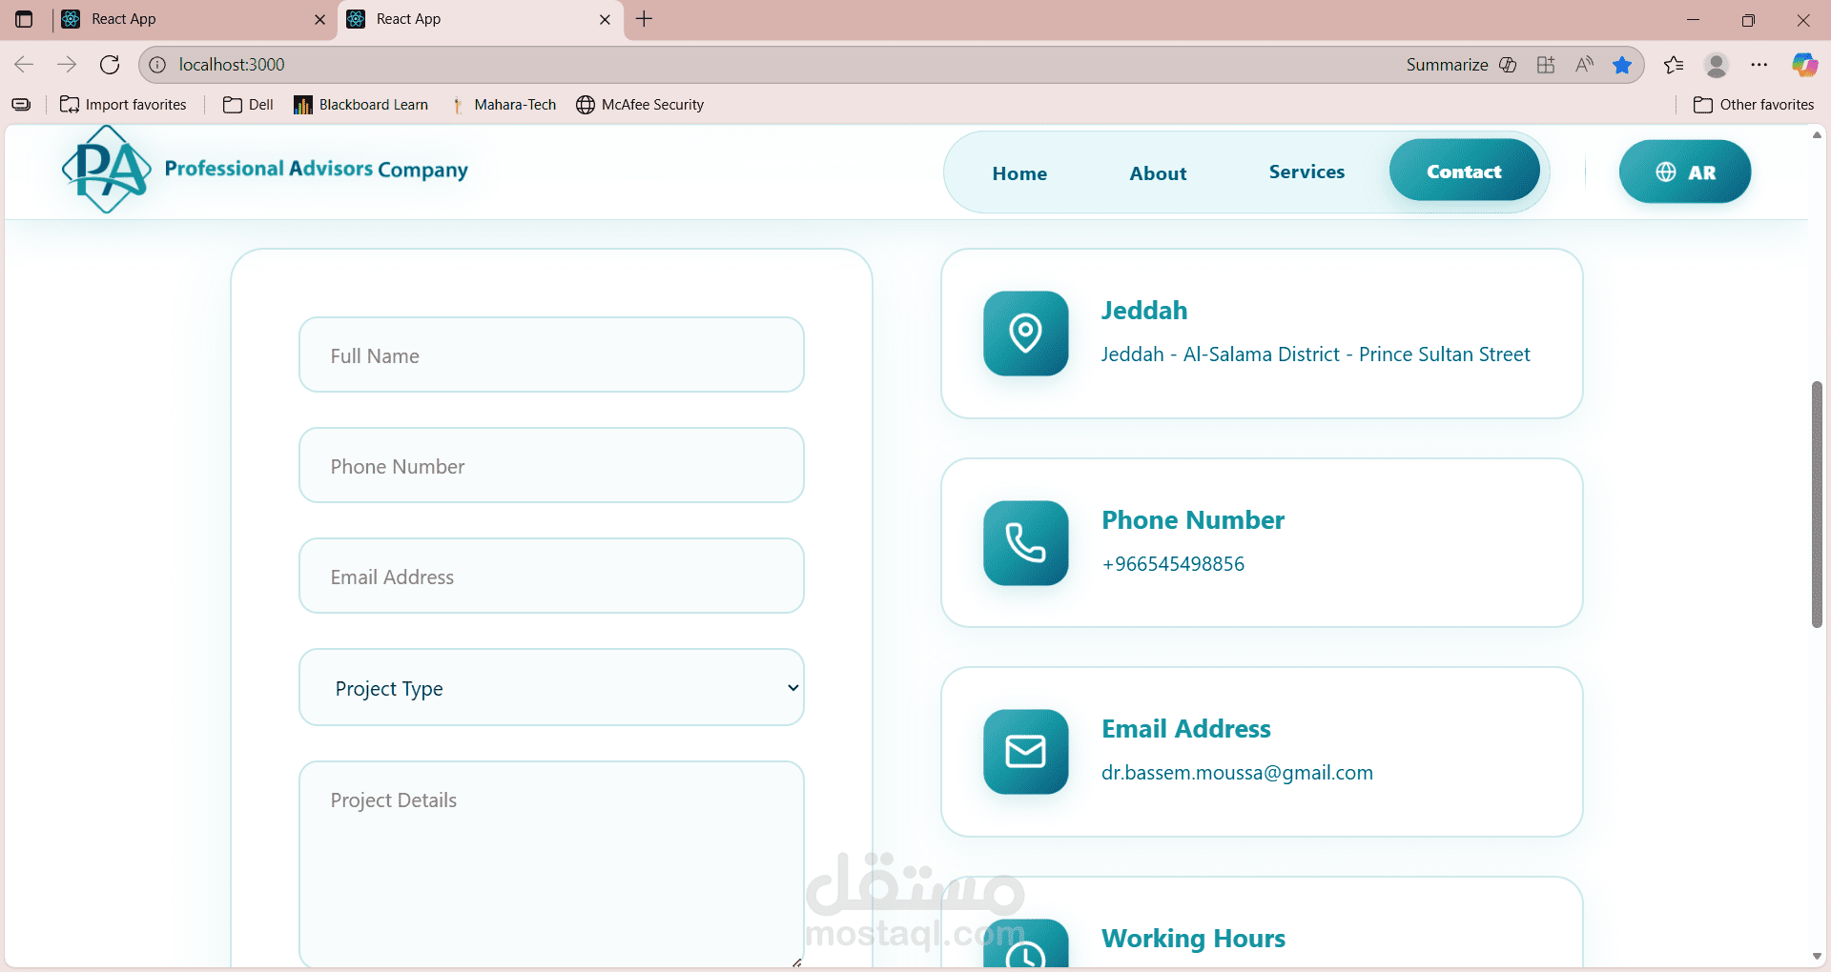Click the PA company logo
Viewport: 1831px width, 972px height.
[x=107, y=170]
